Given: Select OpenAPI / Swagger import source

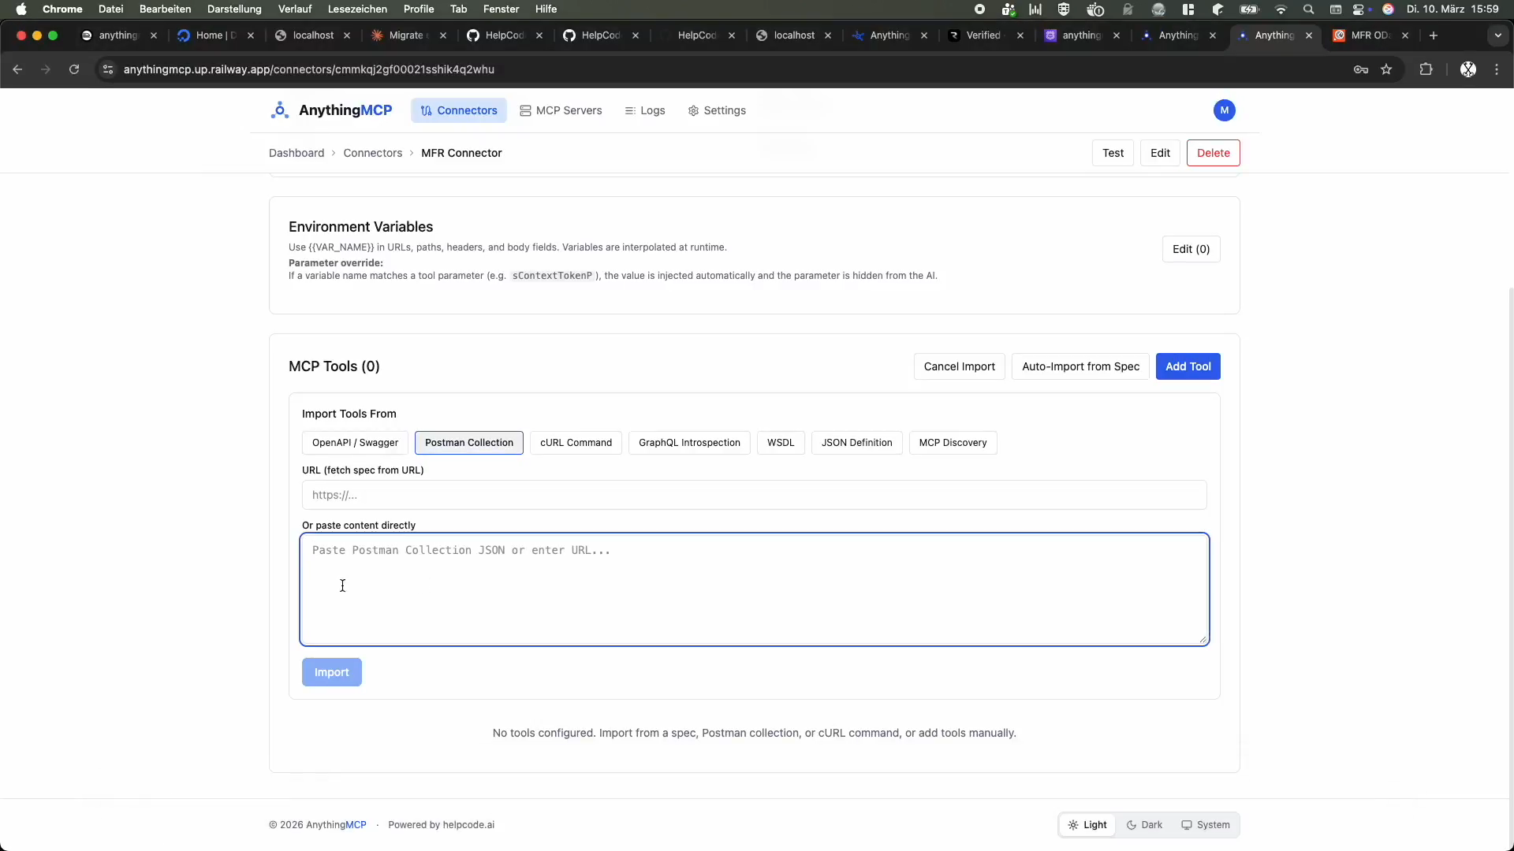Looking at the screenshot, I should [355, 443].
